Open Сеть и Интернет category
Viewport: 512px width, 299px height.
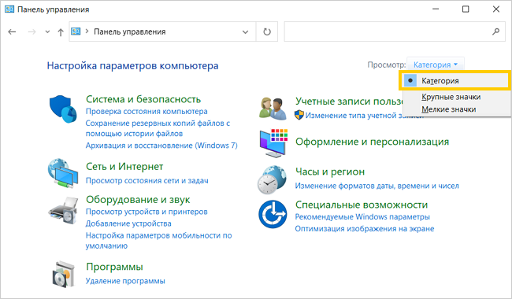[x=124, y=167]
